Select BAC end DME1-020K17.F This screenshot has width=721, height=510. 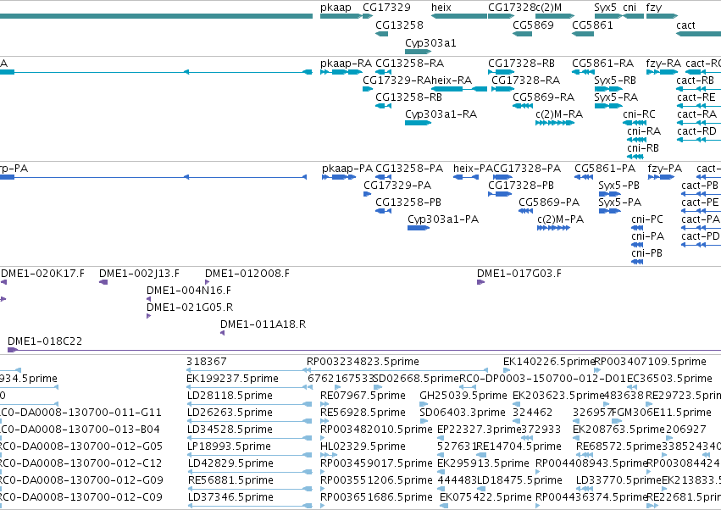[x=42, y=274]
